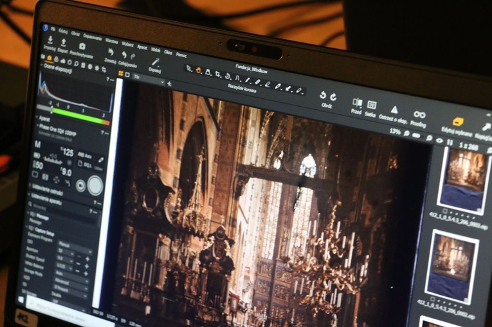Click ISO value 50 in camera panel
Viewport: 492px width, 327px height.
[x=38, y=165]
